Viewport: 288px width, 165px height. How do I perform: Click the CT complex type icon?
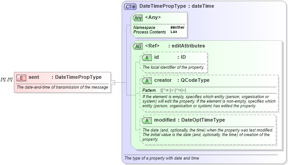pyautogui.click(x=130, y=7)
